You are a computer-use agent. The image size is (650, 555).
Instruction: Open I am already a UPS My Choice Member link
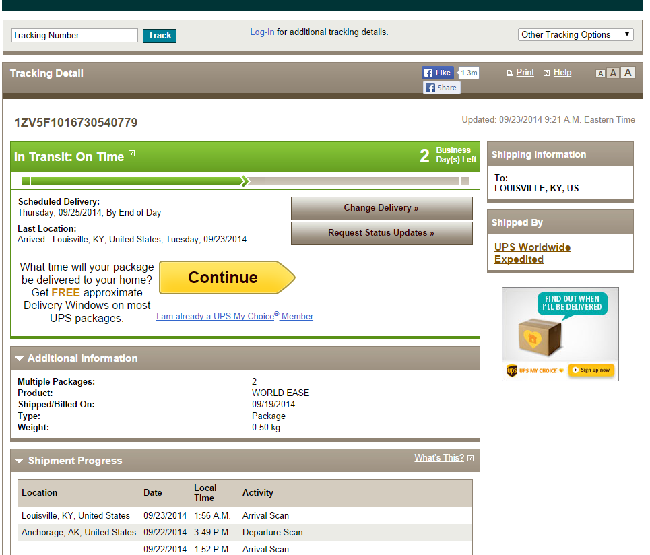[x=234, y=317]
